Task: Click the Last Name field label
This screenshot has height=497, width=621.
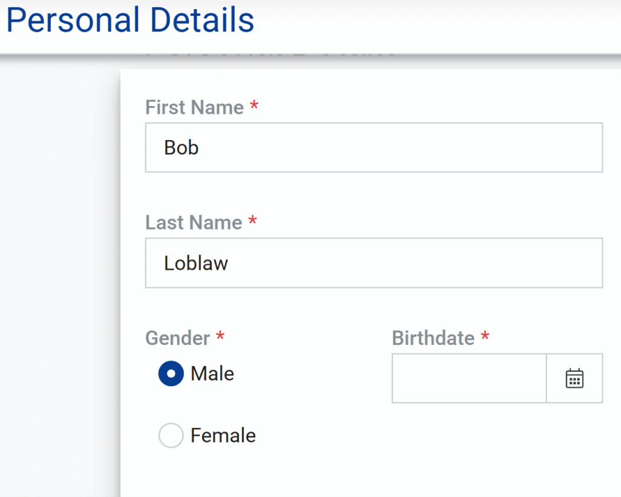Action: [x=193, y=222]
